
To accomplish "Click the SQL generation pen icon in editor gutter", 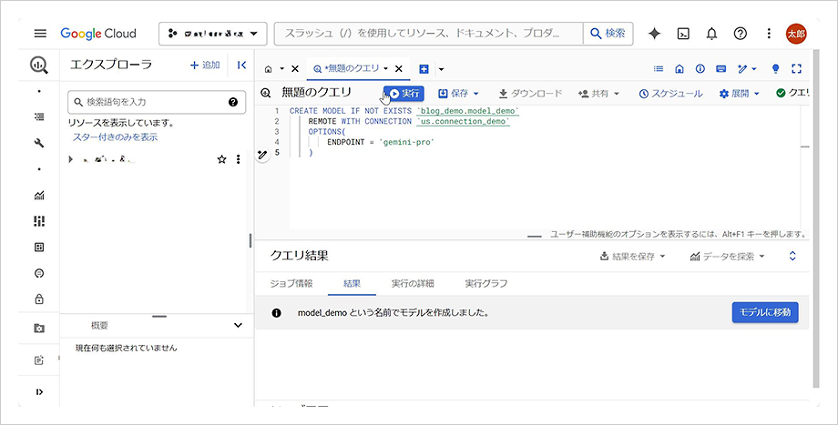I will coord(262,155).
